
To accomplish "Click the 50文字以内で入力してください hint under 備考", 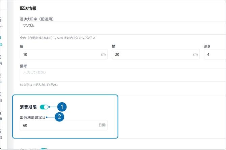I will 39,85.
